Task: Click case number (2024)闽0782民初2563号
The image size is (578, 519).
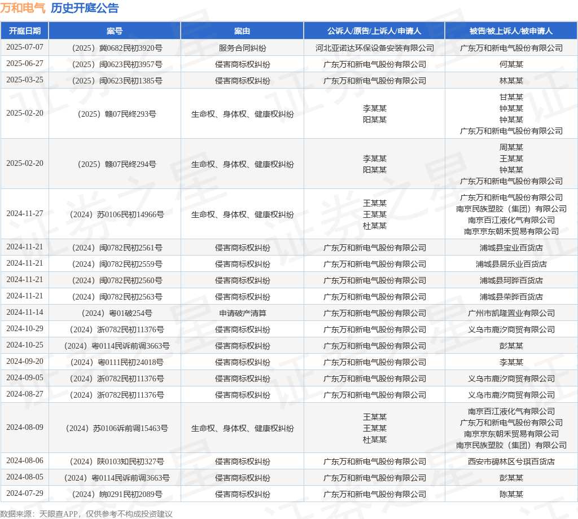Action: [x=117, y=297]
